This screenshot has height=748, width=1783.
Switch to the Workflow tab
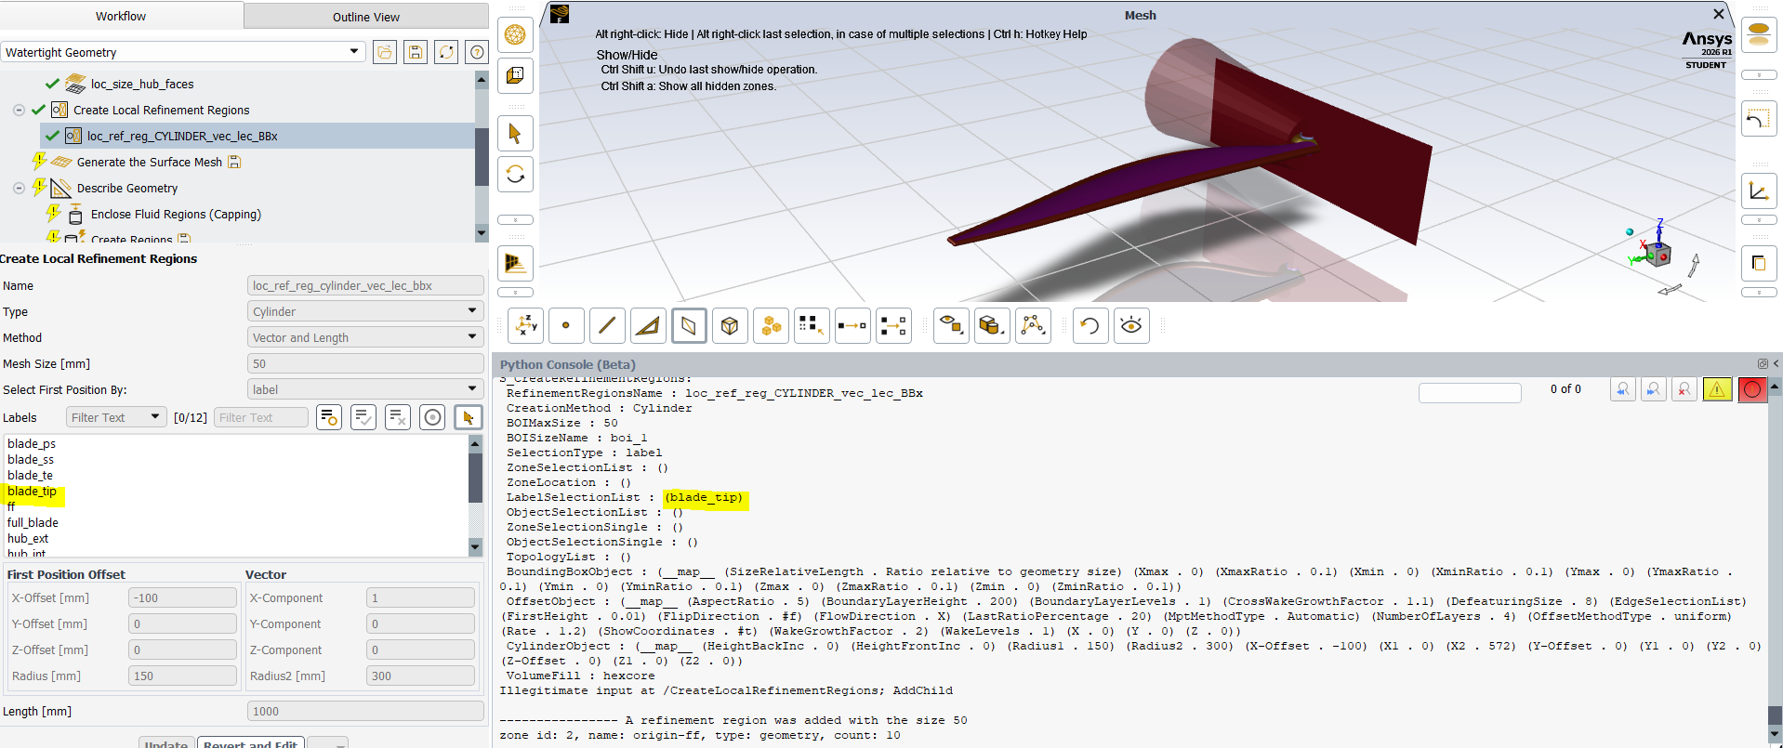pyautogui.click(x=121, y=16)
